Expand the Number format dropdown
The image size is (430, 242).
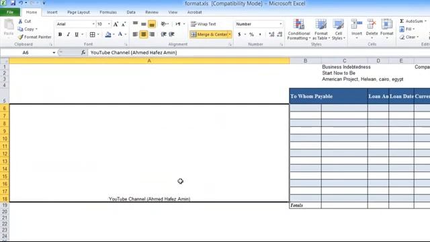[x=281, y=24]
